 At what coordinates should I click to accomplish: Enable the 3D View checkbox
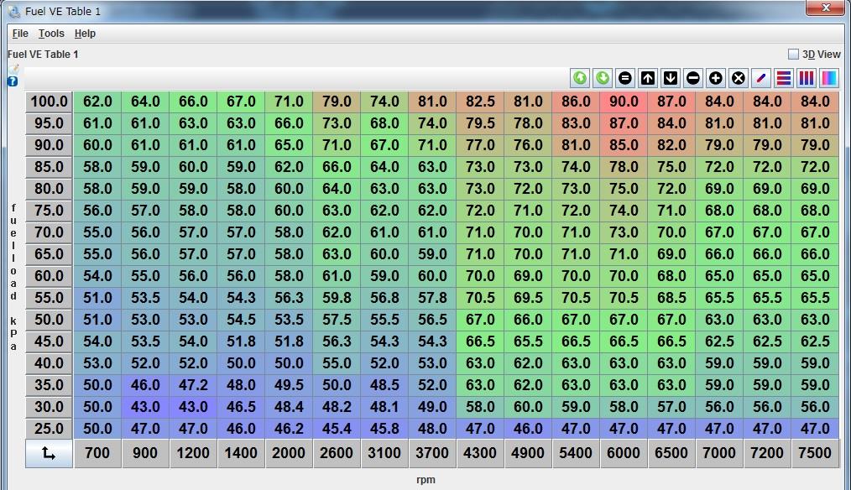(x=793, y=55)
